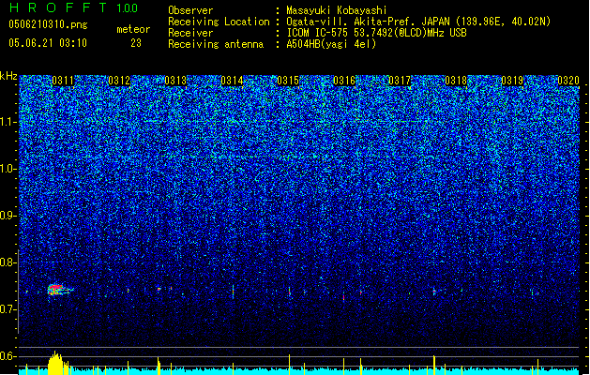
Task: Click the 0315 time marker
Action: pyautogui.click(x=288, y=81)
